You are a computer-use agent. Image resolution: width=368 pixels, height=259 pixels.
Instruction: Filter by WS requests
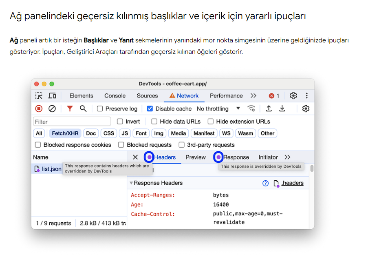[x=226, y=133]
